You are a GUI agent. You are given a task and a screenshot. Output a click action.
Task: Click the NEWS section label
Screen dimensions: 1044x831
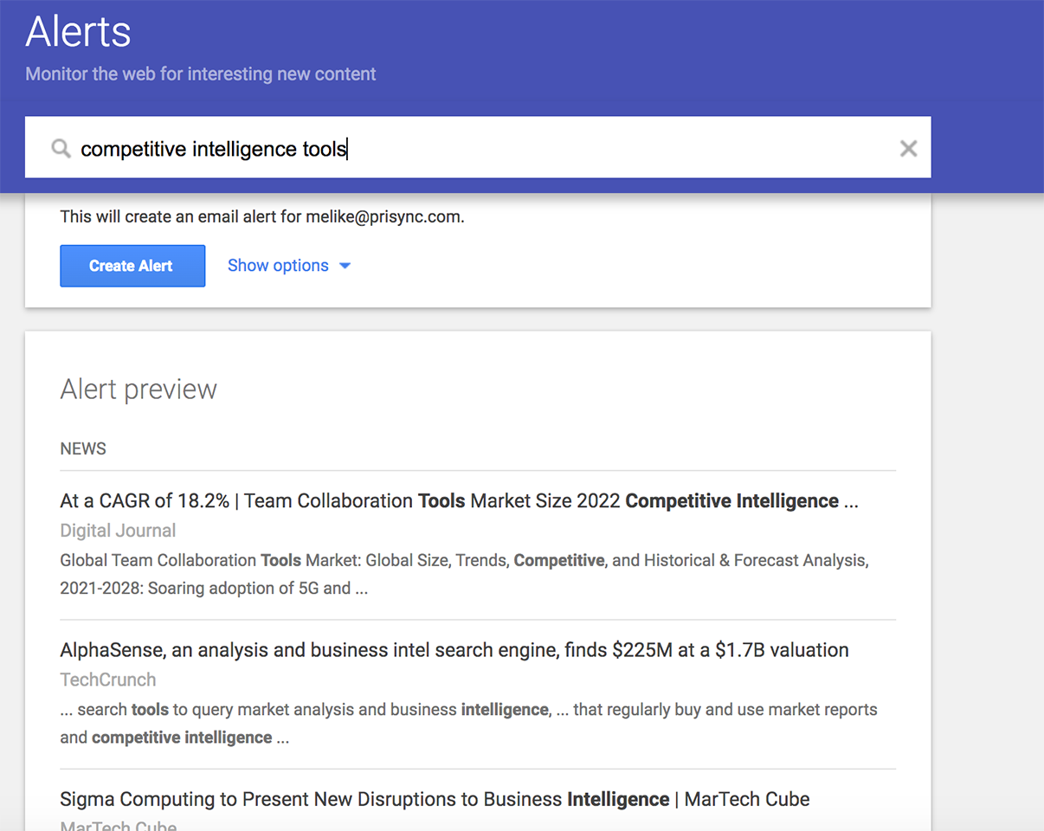(83, 448)
